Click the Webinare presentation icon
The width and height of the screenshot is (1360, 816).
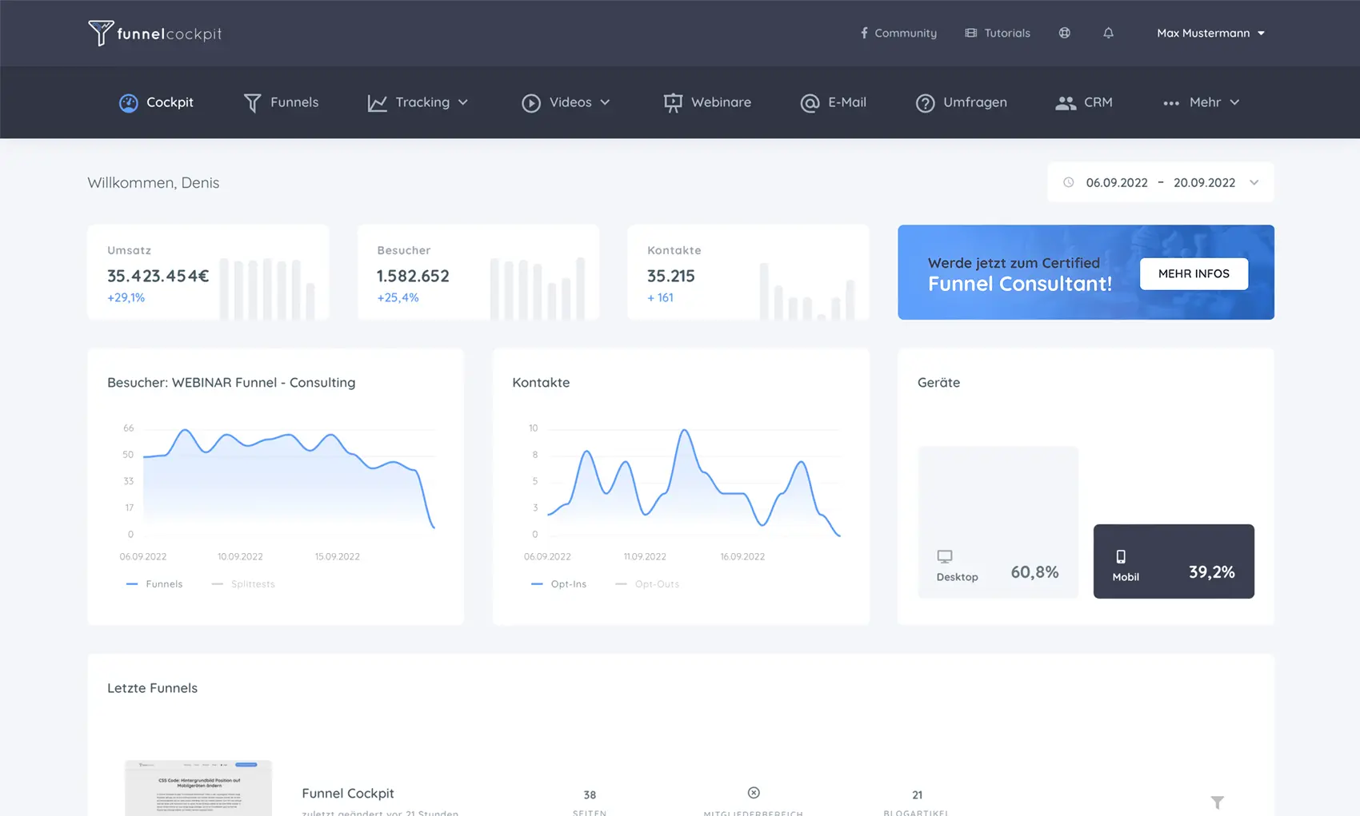tap(673, 102)
